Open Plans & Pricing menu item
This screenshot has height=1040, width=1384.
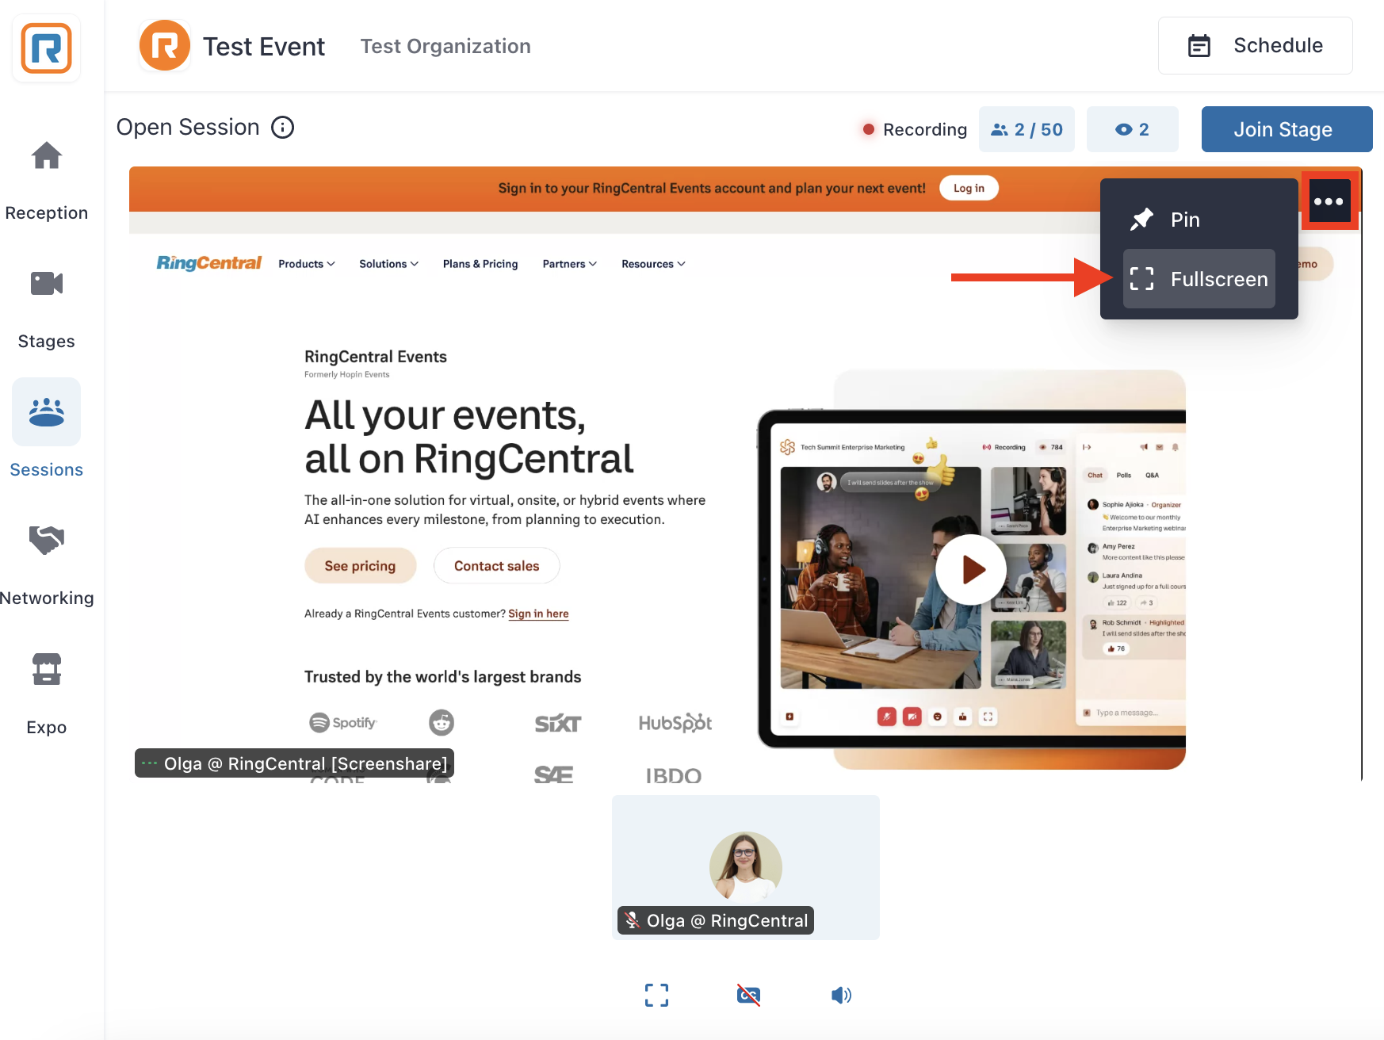pyautogui.click(x=480, y=264)
